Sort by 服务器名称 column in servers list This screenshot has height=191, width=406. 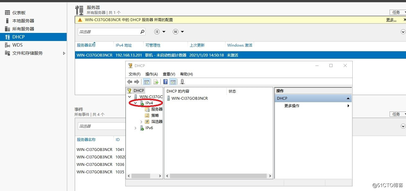pyautogui.click(x=86, y=45)
